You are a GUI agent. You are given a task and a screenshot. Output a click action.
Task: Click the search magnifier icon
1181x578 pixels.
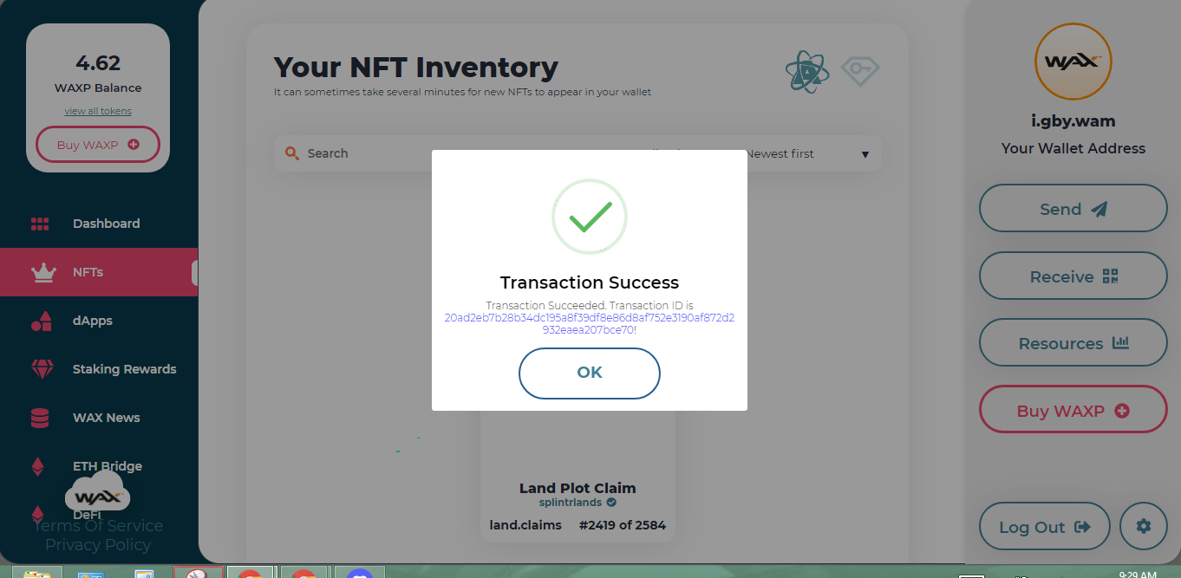click(292, 153)
